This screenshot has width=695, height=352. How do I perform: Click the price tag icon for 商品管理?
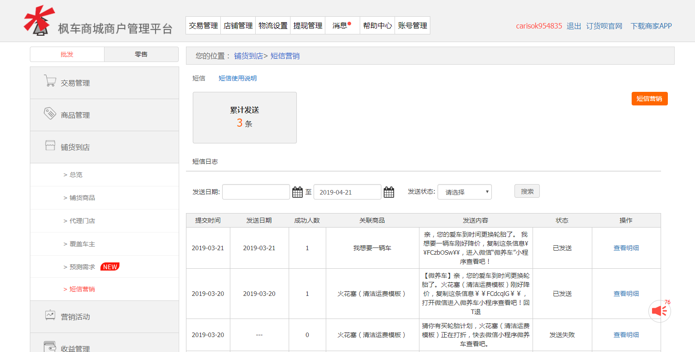pyautogui.click(x=50, y=114)
